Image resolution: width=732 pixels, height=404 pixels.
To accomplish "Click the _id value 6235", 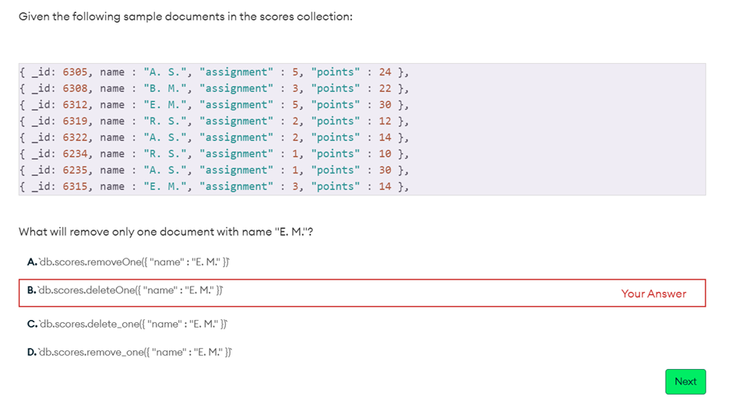I will click(x=75, y=170).
